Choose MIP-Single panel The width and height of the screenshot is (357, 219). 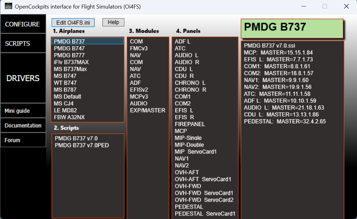click(x=188, y=138)
